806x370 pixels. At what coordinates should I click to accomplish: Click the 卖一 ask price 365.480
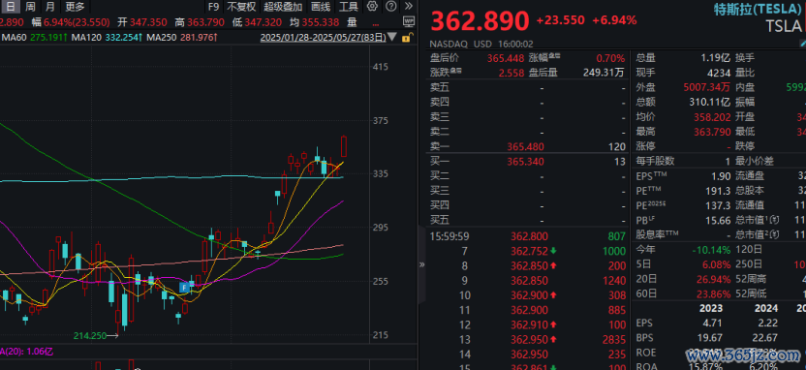click(525, 147)
